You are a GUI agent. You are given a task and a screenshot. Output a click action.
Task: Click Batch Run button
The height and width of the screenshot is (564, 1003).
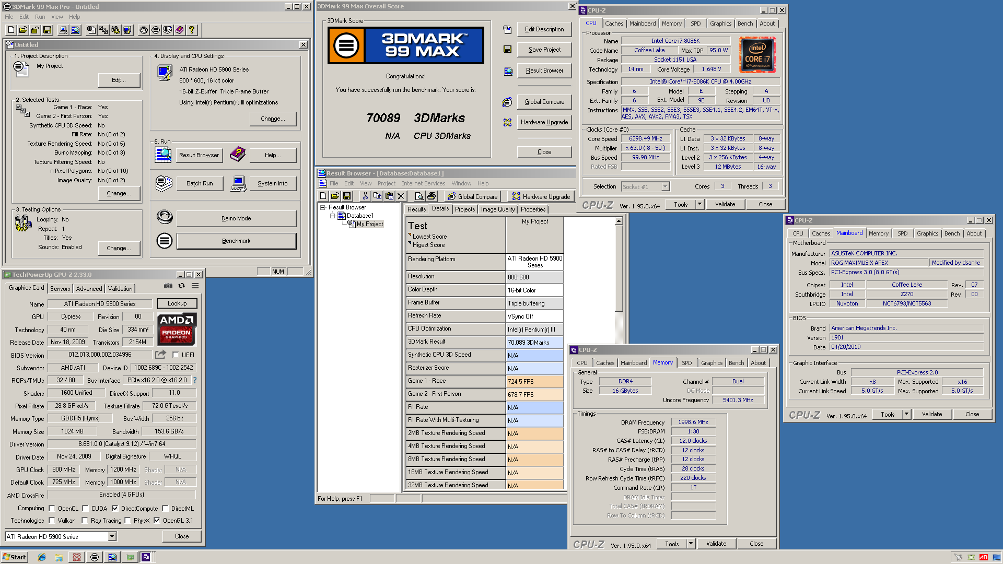[x=200, y=183]
